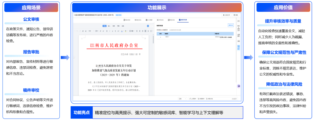Expand the toolbar with right arrow
The width and height of the screenshot is (313, 120).
153,31
